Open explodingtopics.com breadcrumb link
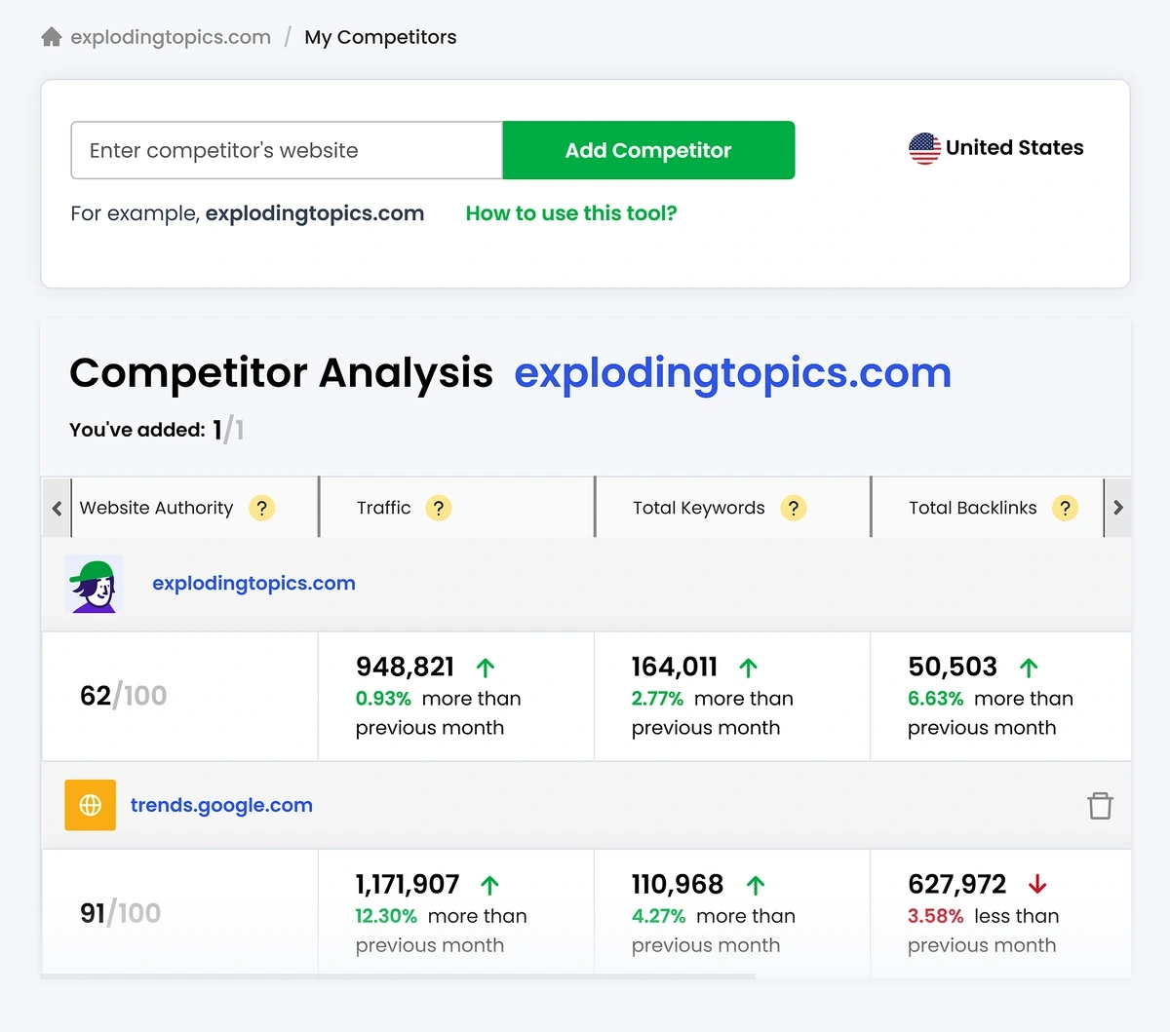This screenshot has width=1170, height=1032. [x=171, y=37]
